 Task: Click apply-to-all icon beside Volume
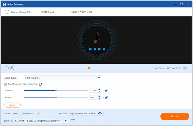107,91
